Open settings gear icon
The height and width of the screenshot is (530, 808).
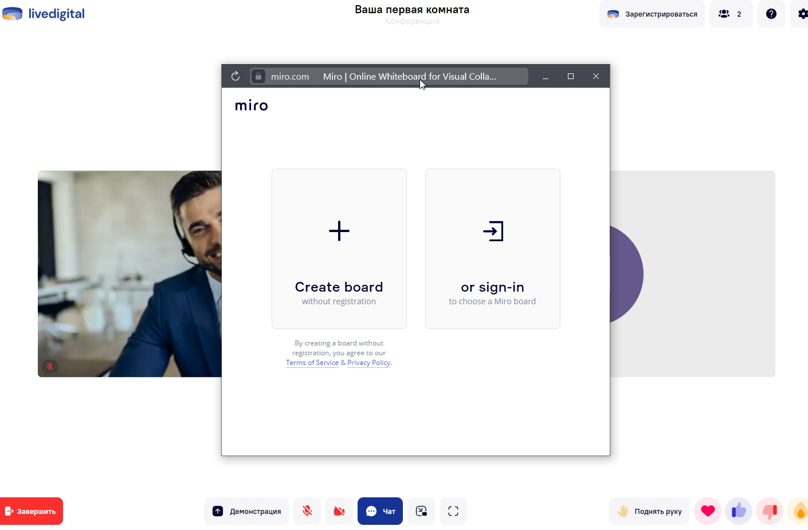[801, 14]
